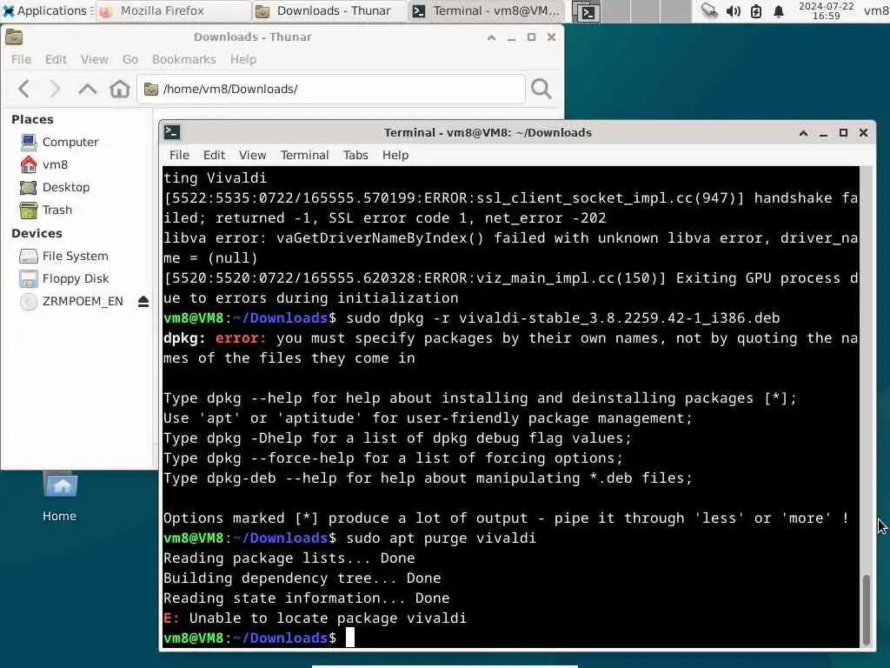The width and height of the screenshot is (890, 668).
Task: Click the folder icon in Thunar path bar
Action: pos(151,90)
